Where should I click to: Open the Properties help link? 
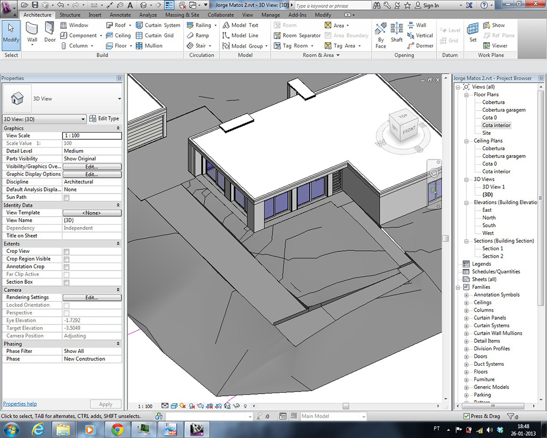click(x=20, y=404)
